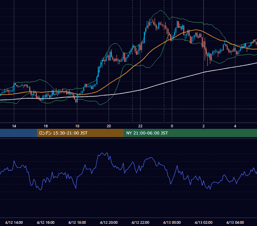Click the NY 21:00-06:00 JST session bar
Image resolution: width=257 pixels, height=226 pixels.
pos(190,133)
